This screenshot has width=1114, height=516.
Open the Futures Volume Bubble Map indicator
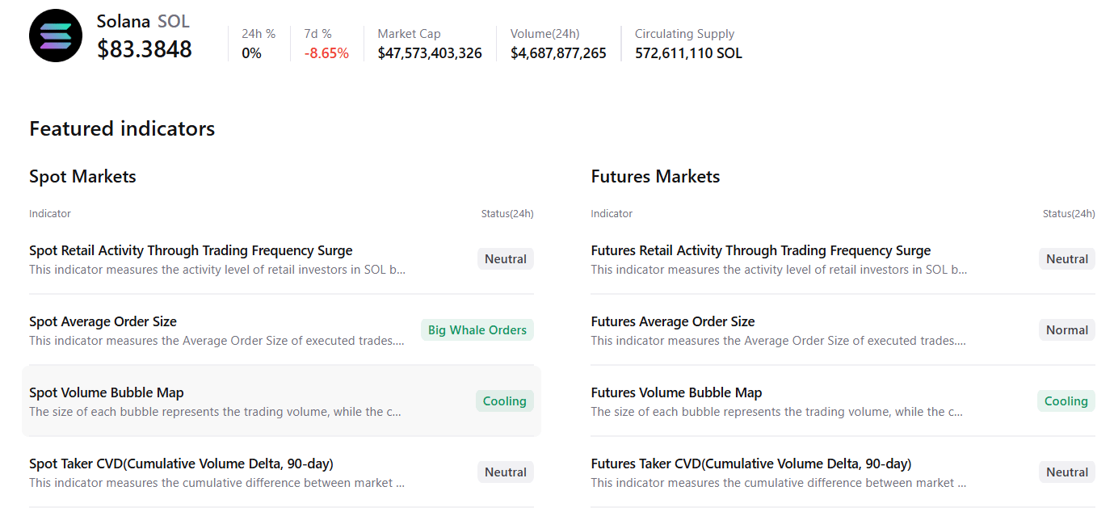676,393
